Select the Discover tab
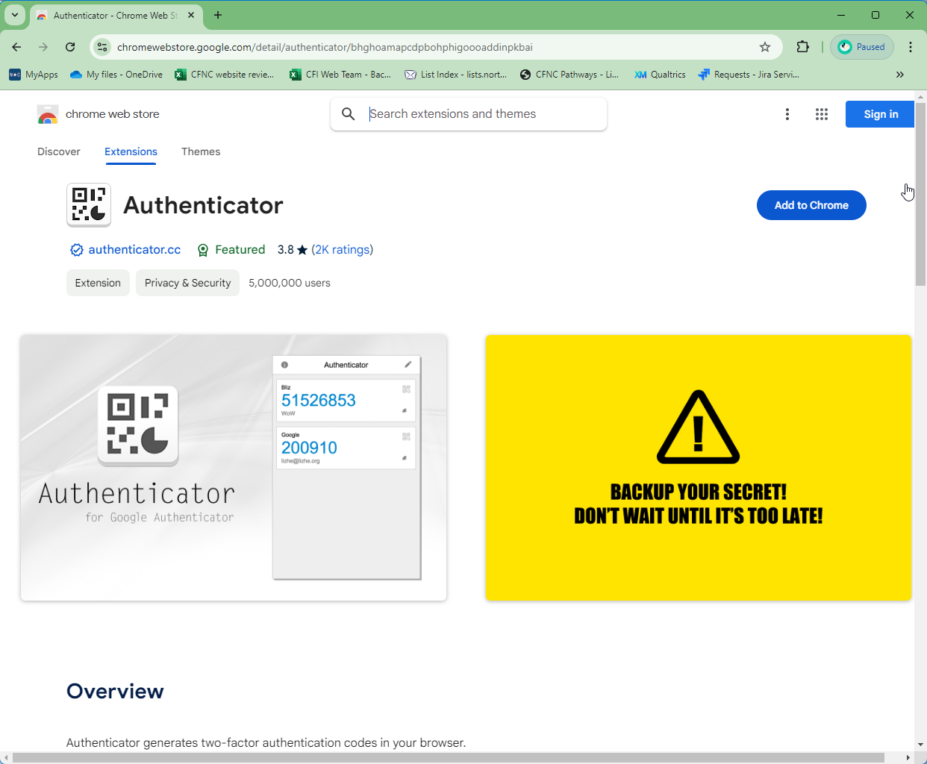 59,151
